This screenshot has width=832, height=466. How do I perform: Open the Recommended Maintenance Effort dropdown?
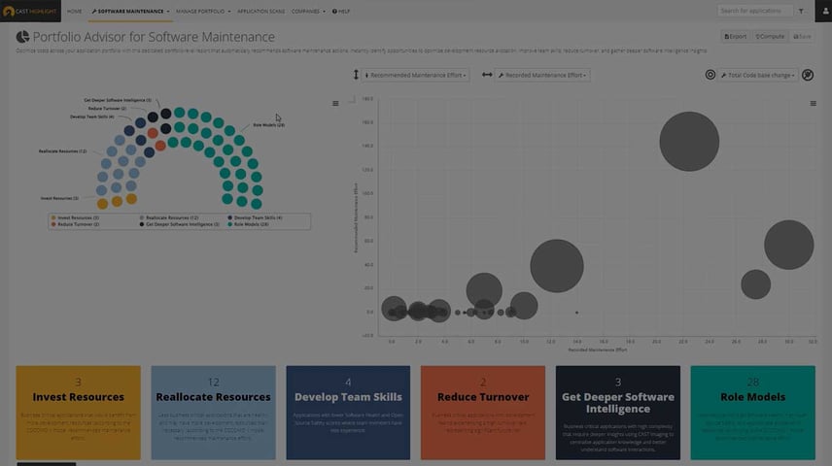[x=415, y=76]
